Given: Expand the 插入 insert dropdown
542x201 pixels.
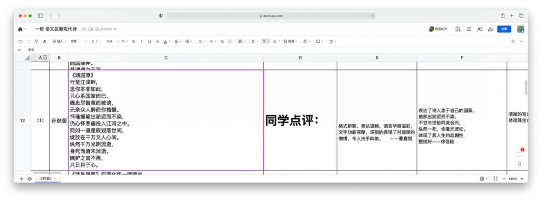Looking at the screenshot, I should click(x=59, y=41).
